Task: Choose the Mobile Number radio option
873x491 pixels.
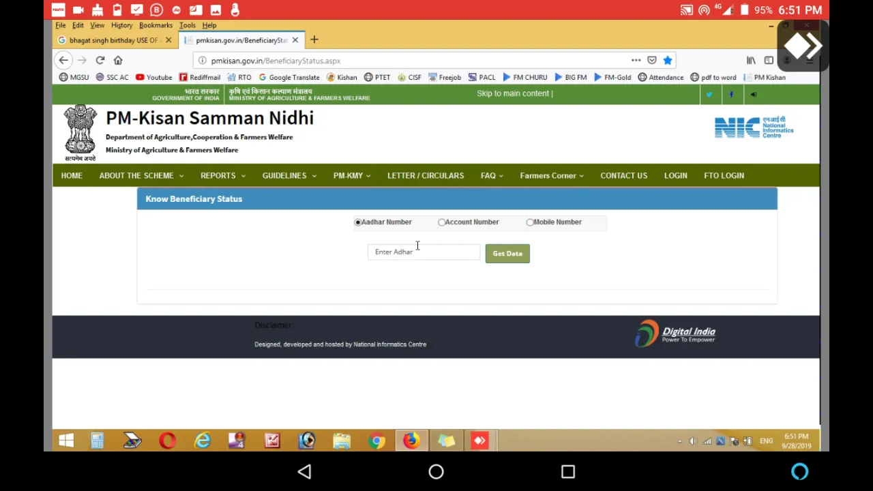Action: tap(530, 222)
